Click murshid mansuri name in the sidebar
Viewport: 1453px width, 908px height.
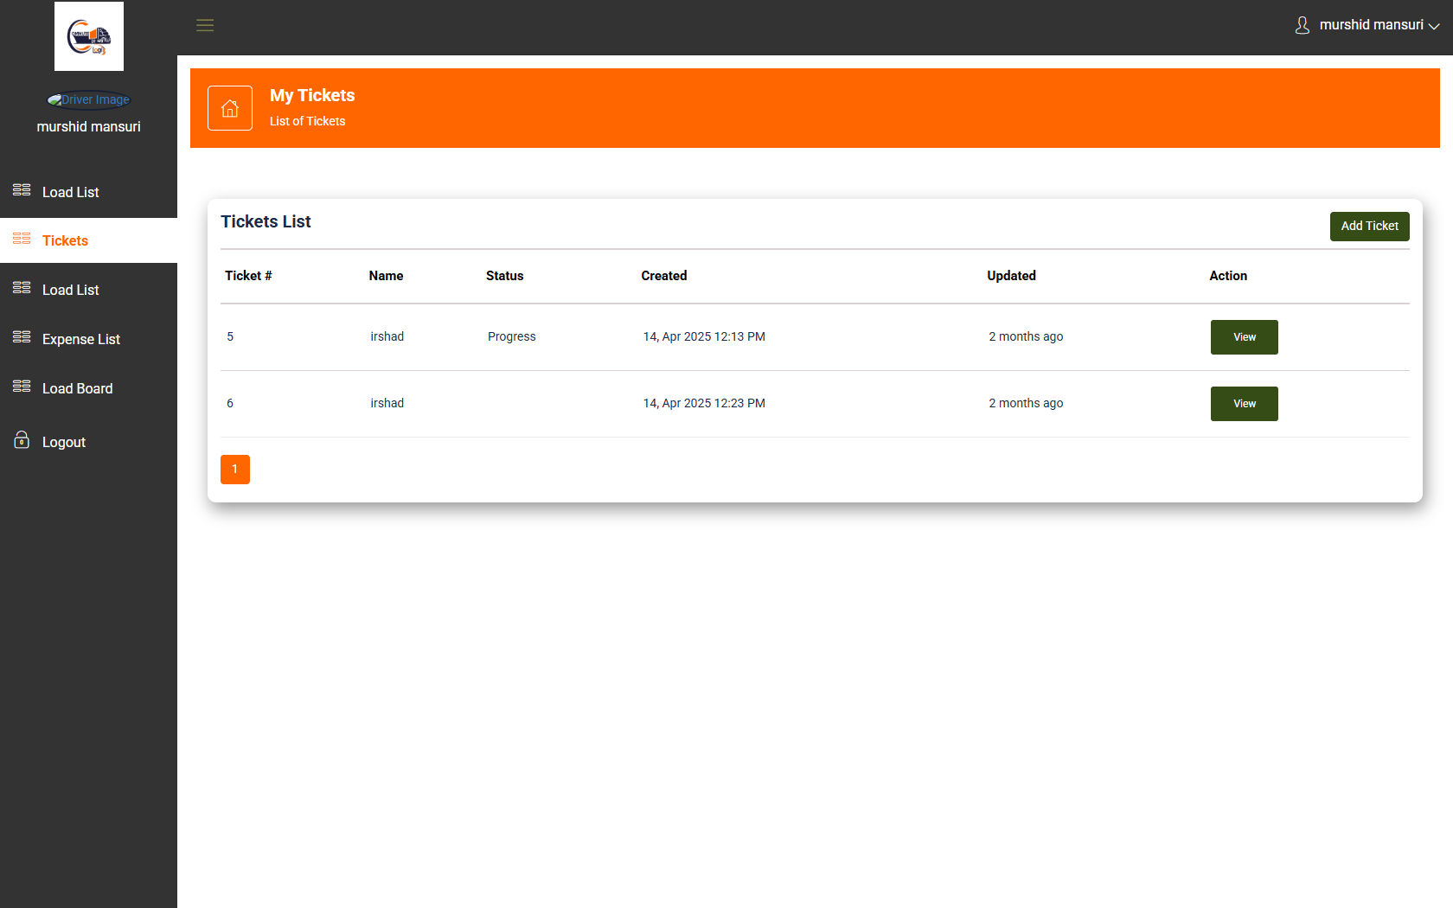88,126
